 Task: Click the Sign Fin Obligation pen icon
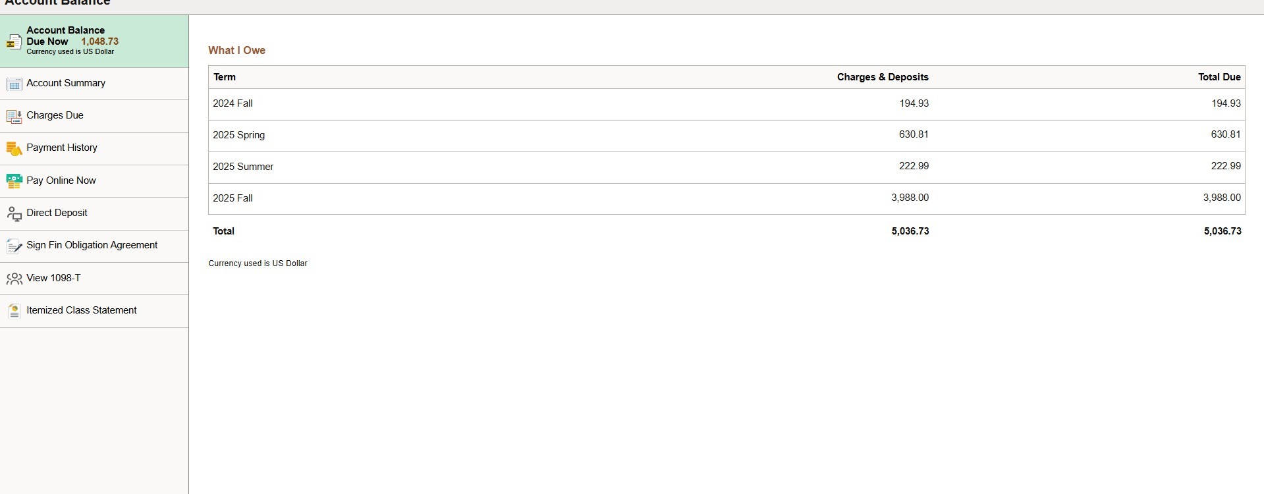pyautogui.click(x=14, y=246)
